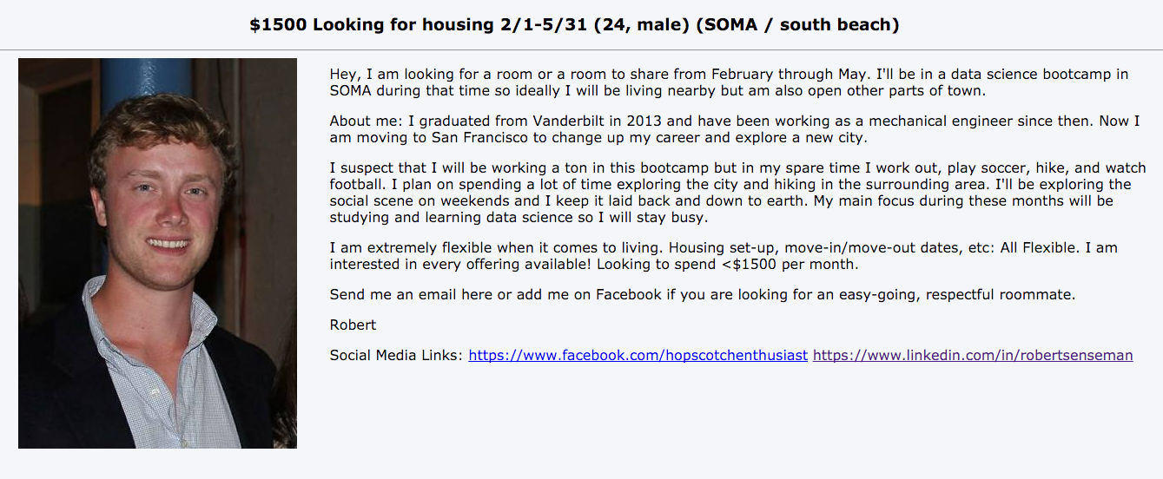Image resolution: width=1163 pixels, height=479 pixels.
Task: Click the "Social Media Links:" label
Action: 397,355
